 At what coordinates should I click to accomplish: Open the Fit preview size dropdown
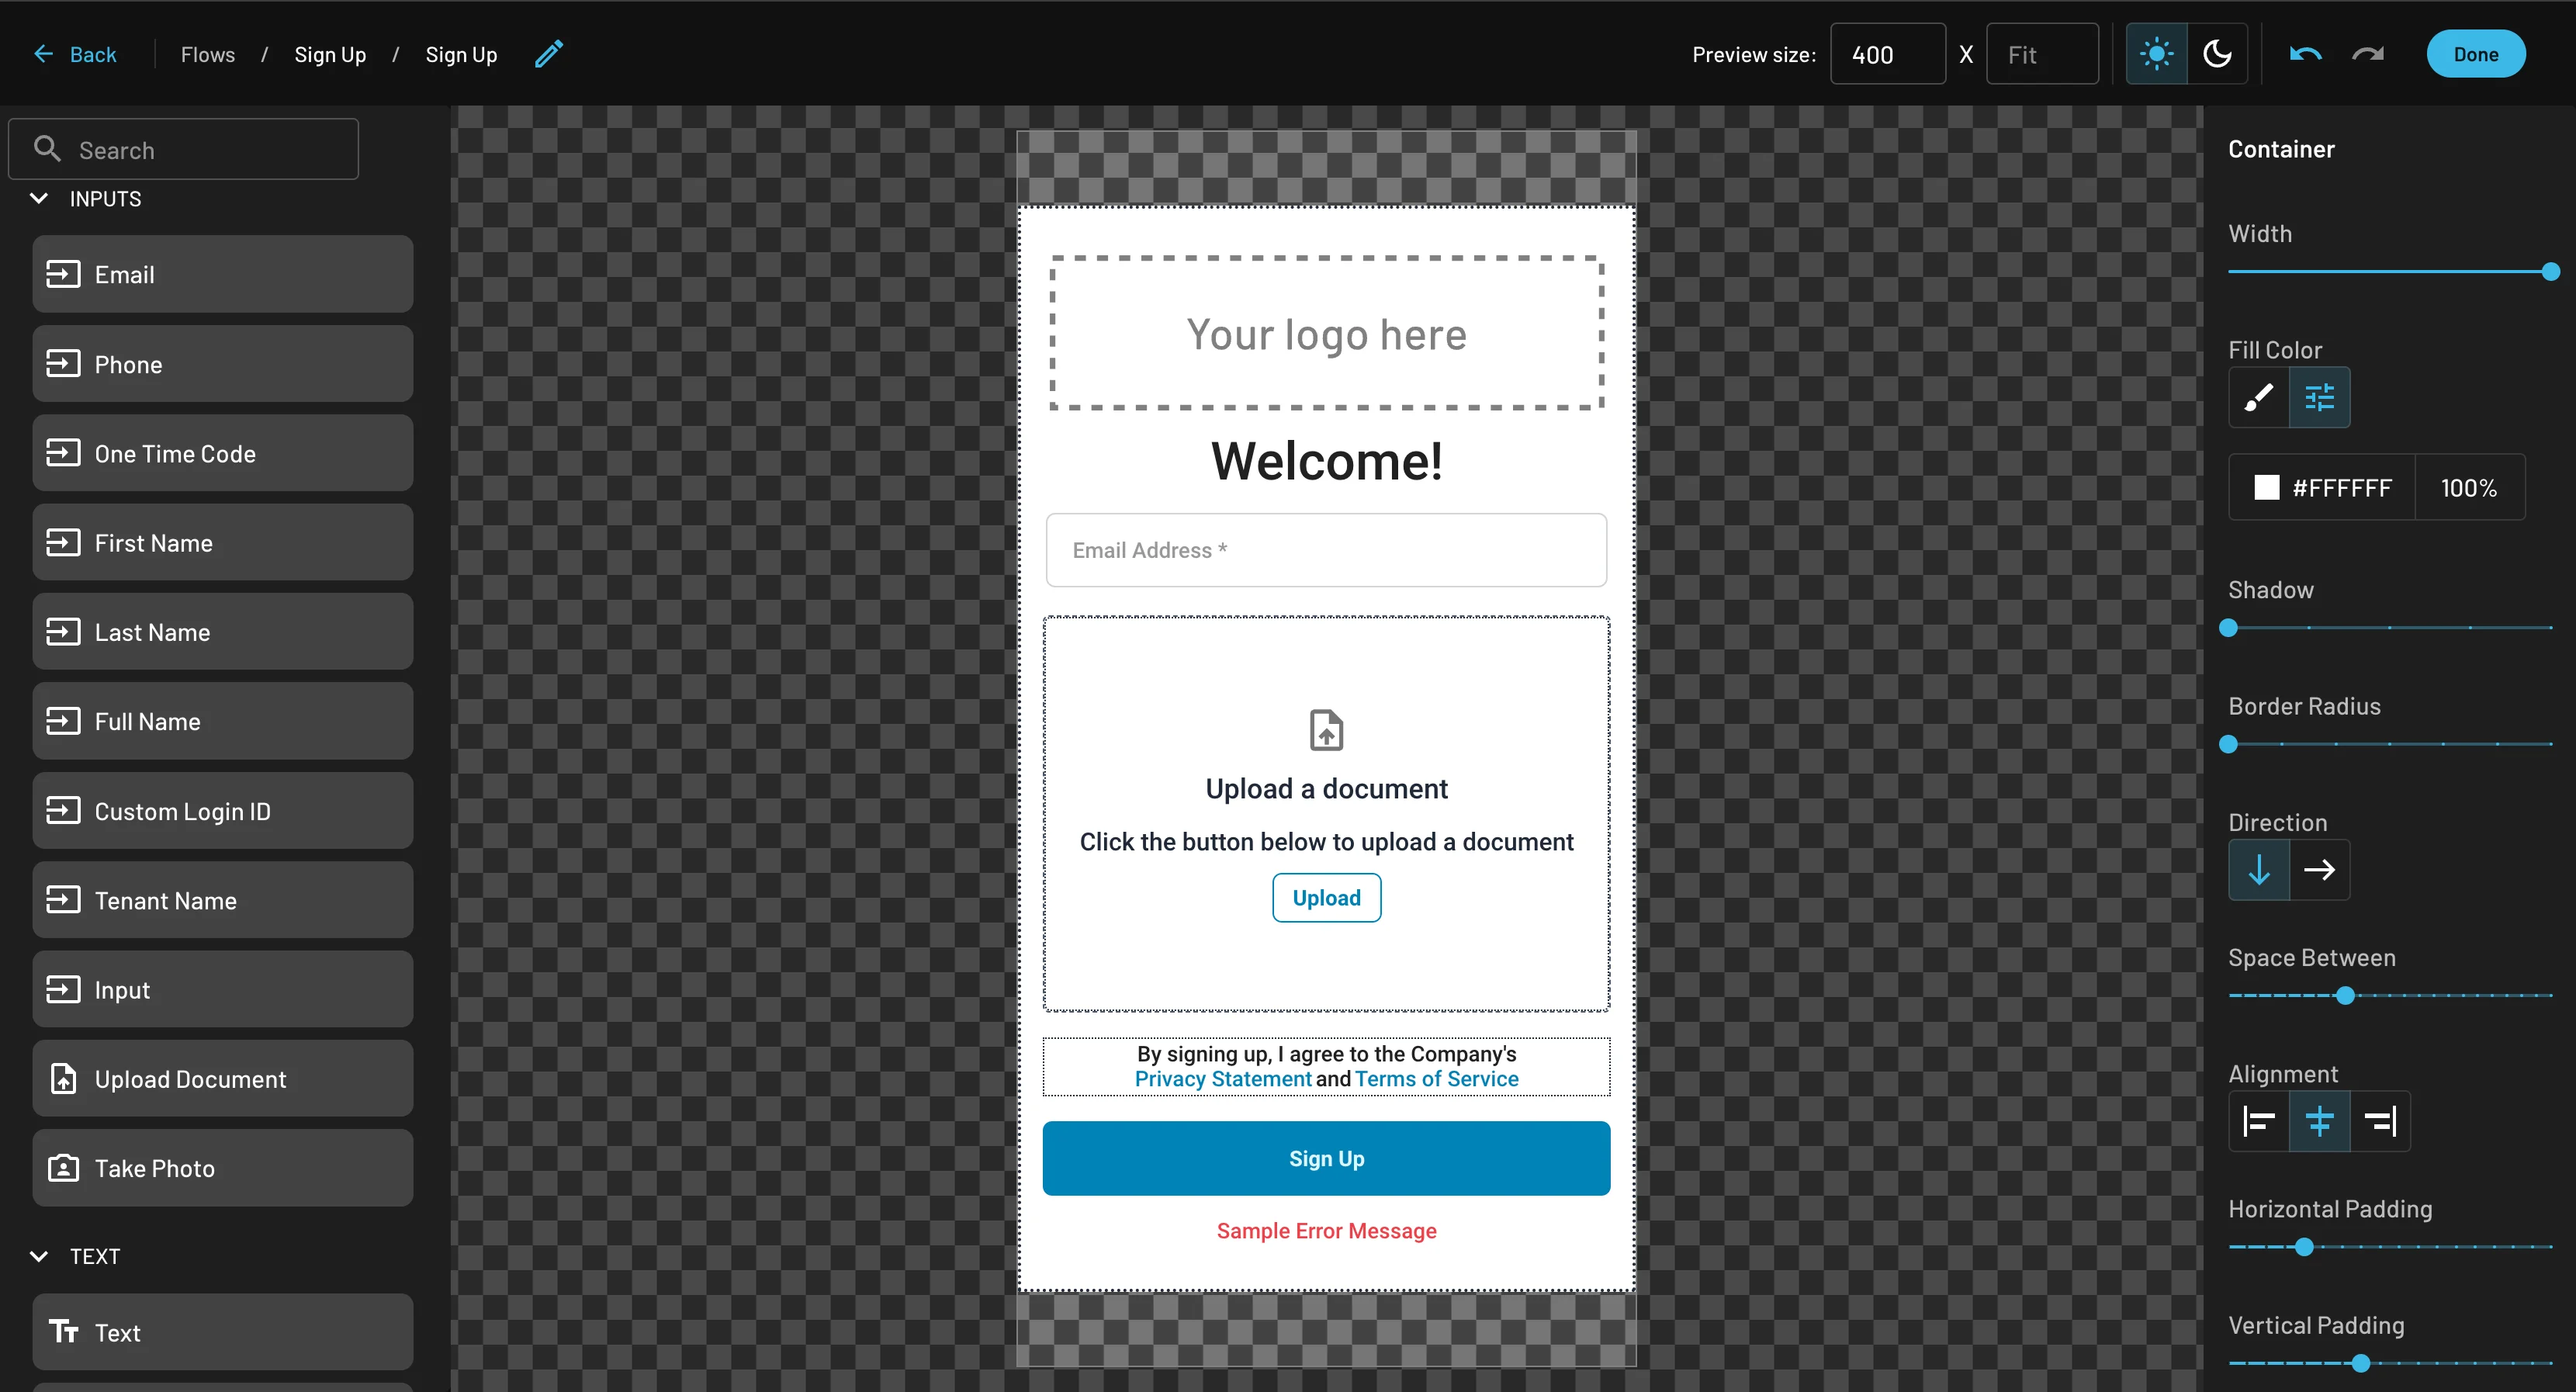(x=2042, y=53)
